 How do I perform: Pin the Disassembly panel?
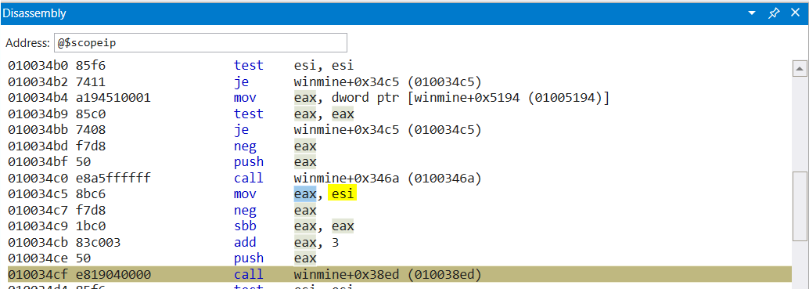coord(773,14)
